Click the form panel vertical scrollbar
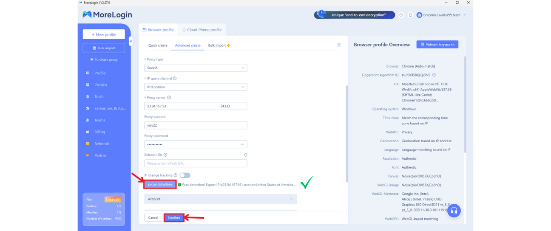 [x=347, y=134]
